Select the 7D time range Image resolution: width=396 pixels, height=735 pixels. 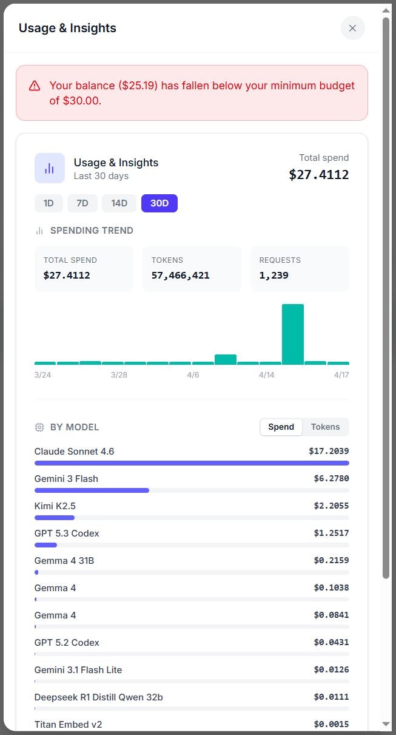82,203
